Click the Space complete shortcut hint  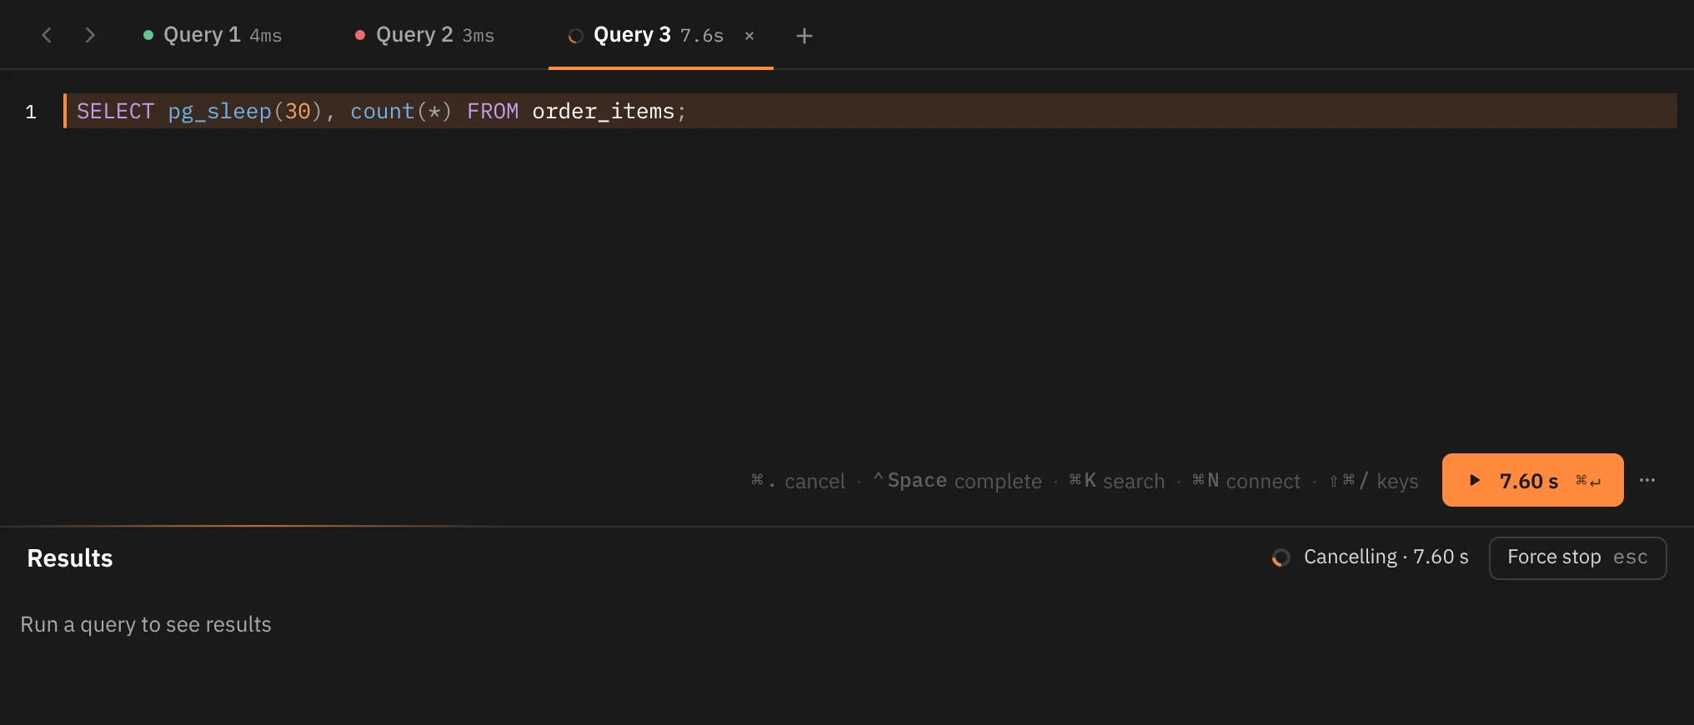point(958,481)
